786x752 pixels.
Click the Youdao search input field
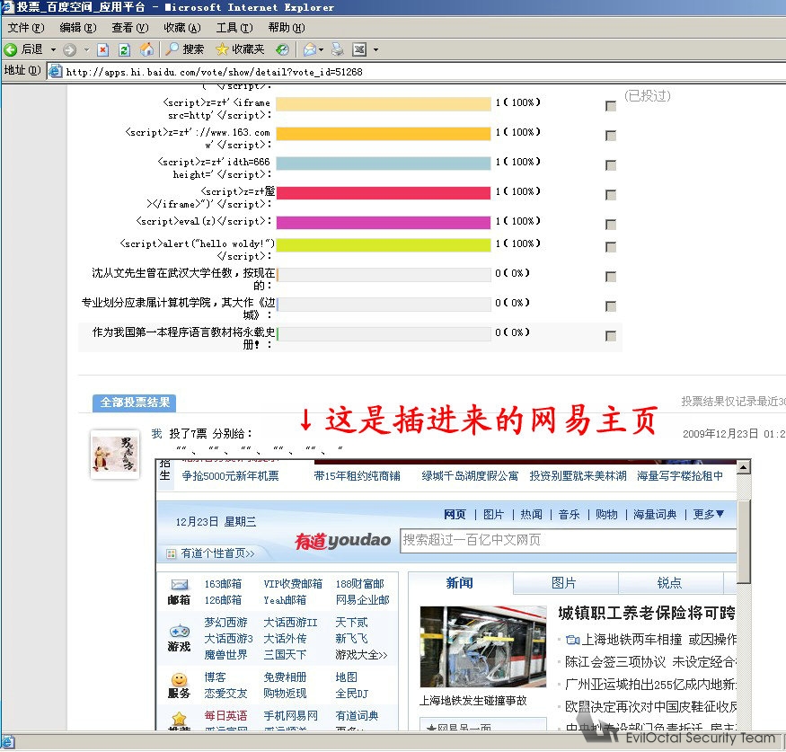(568, 541)
